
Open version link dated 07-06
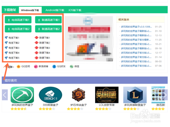pyautogui.click(x=136, y=66)
